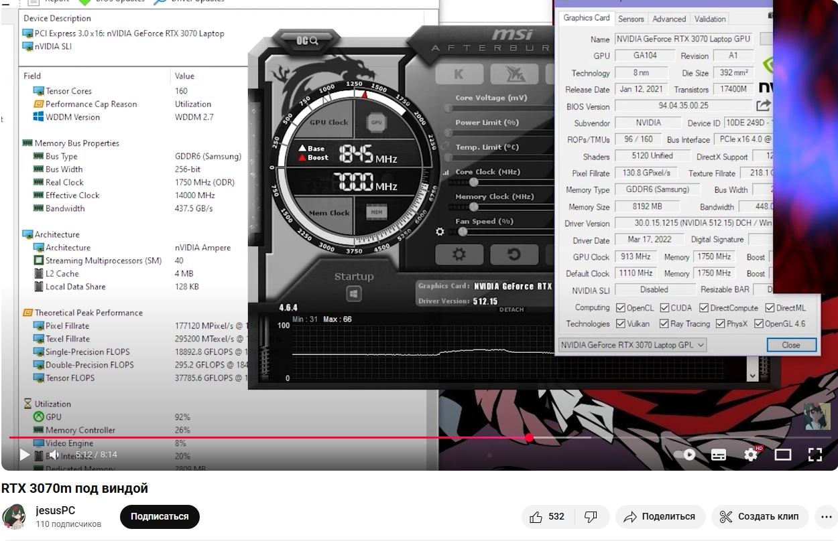Click the Name field in GPU-Z
The width and height of the screenshot is (838, 541).
point(683,40)
